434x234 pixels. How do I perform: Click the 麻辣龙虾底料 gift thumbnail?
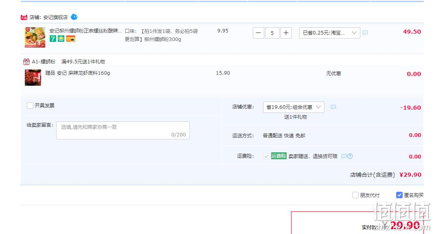(x=33, y=78)
